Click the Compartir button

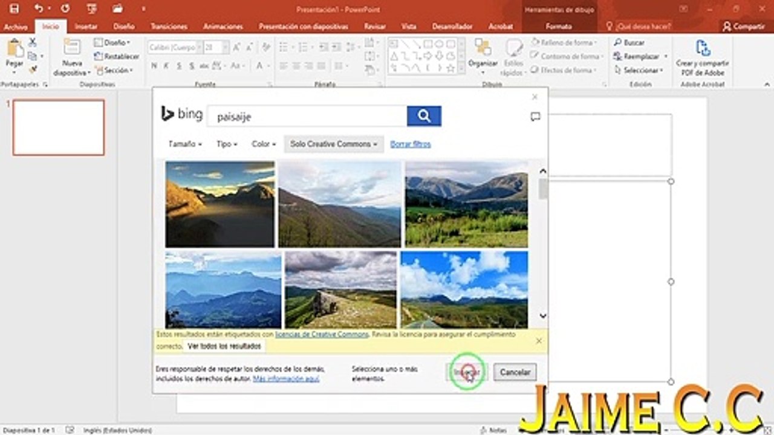click(744, 27)
